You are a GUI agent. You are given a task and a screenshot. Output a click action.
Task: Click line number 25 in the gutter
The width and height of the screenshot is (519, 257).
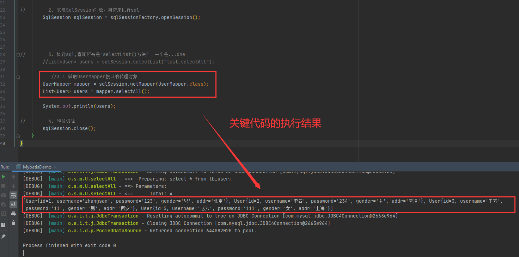click(x=3, y=32)
